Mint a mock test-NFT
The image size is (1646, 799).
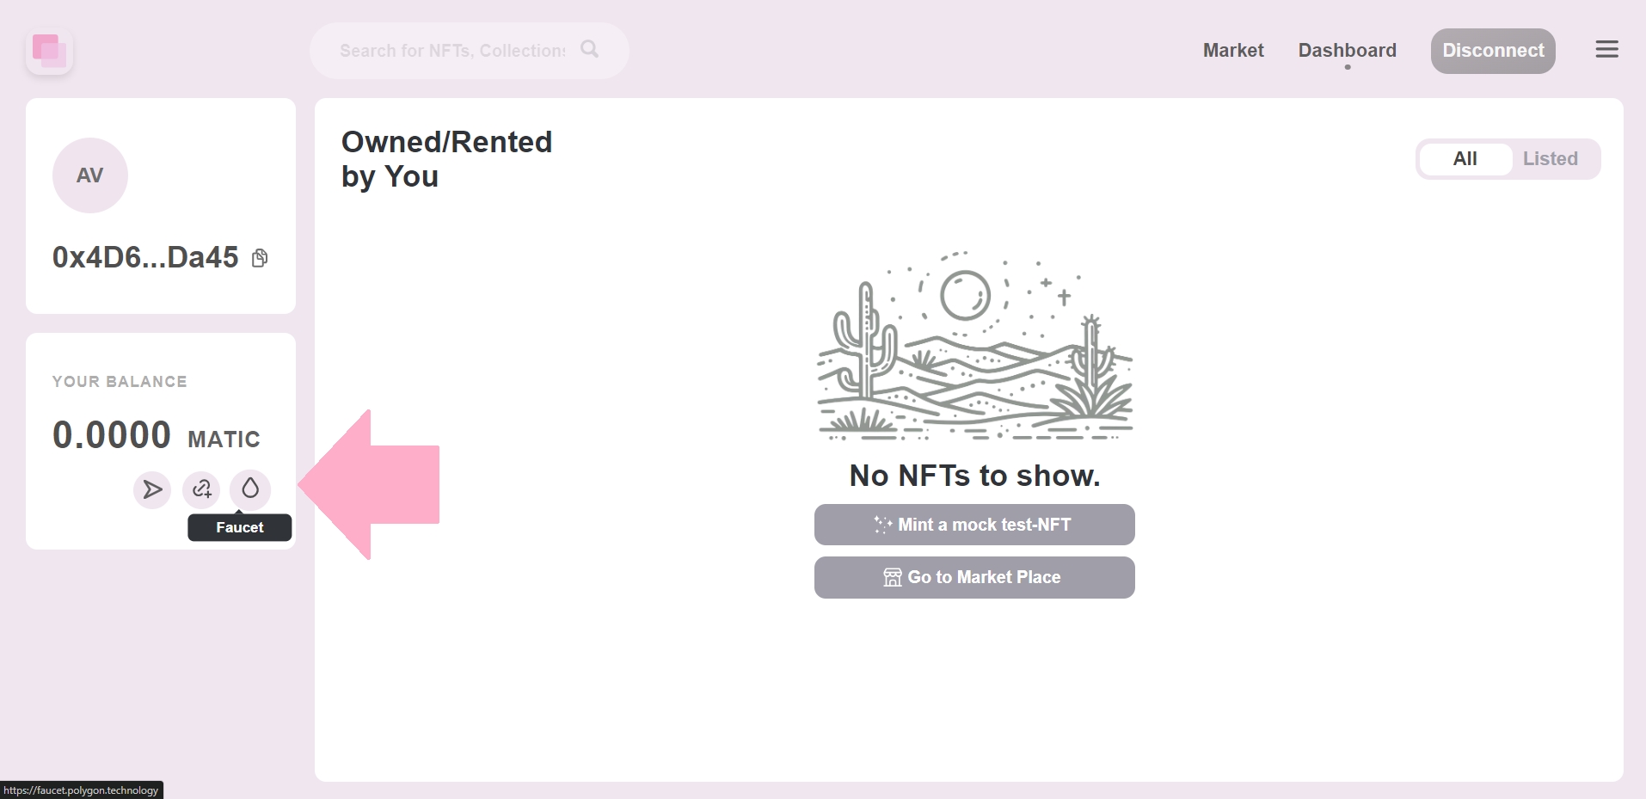click(974, 525)
